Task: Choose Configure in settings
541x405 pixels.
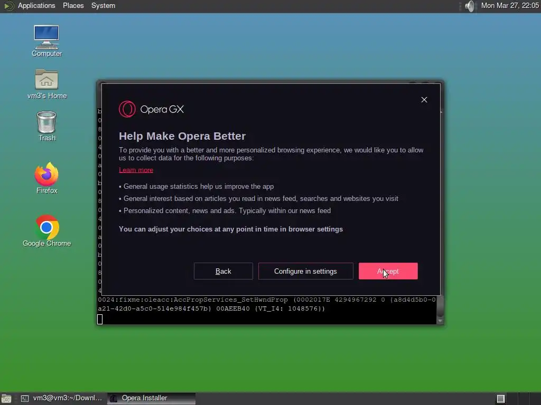Action: [x=305, y=271]
